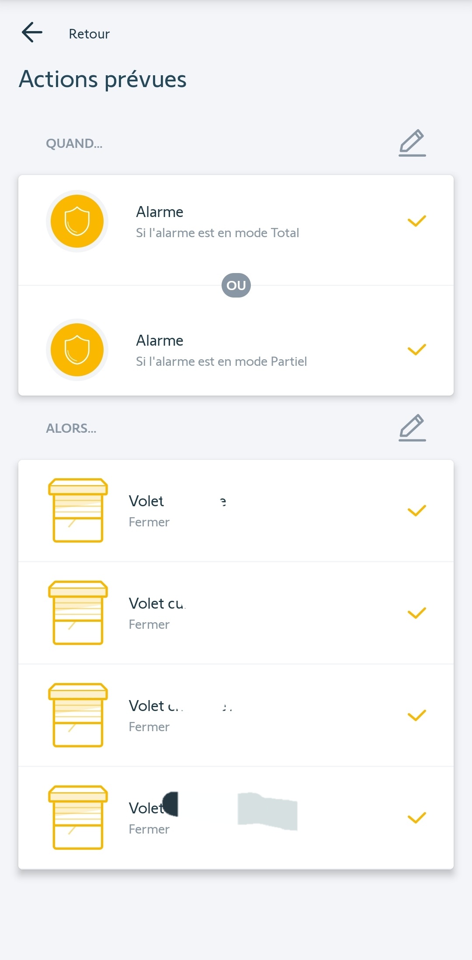Select the first Volet Fermer action text

coord(149,522)
